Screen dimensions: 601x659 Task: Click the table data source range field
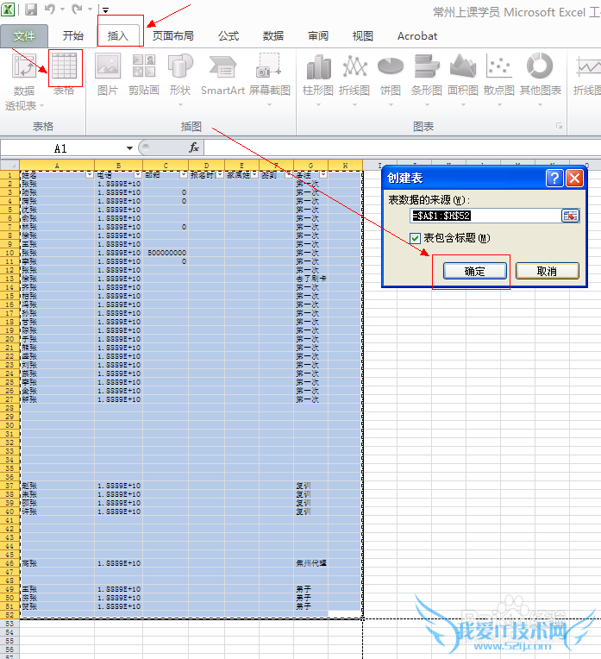(485, 216)
